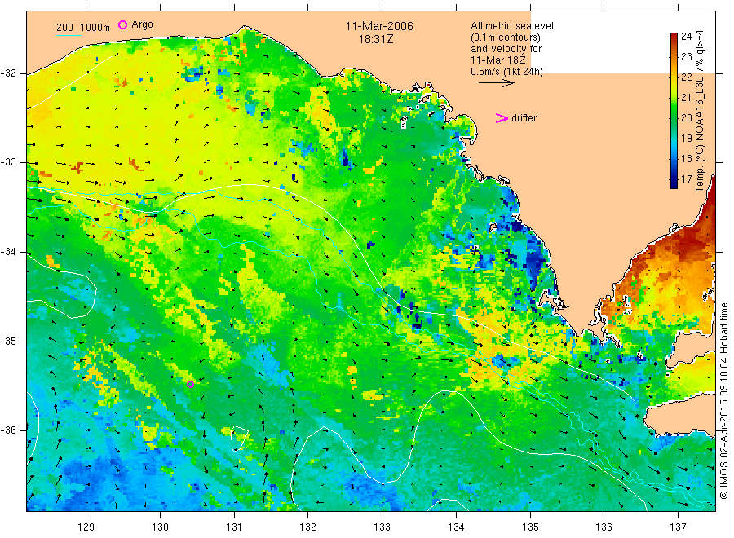Click the color bar value 22
This screenshot has width=734, height=538.
tap(686, 77)
